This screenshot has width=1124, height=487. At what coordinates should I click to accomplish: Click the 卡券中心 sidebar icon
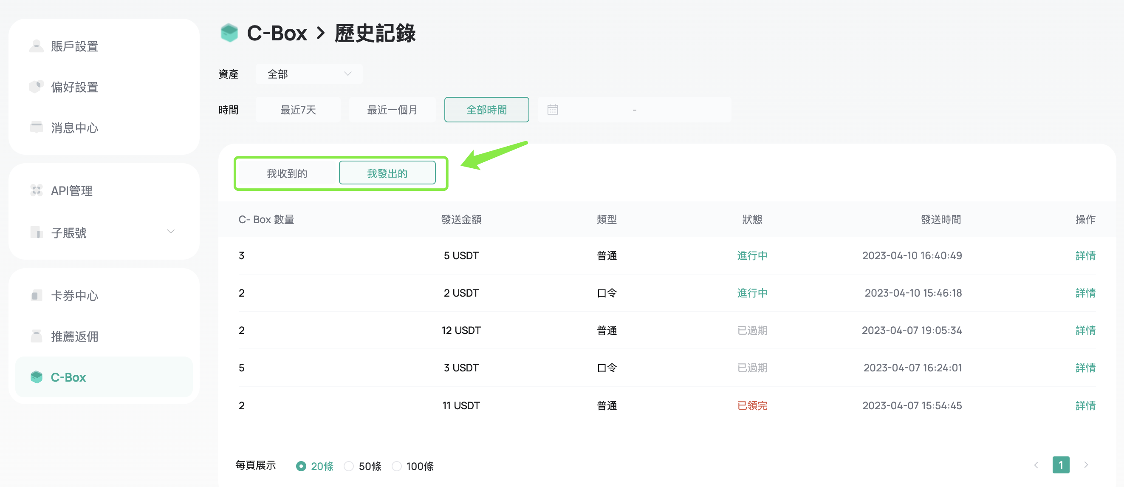tap(36, 295)
